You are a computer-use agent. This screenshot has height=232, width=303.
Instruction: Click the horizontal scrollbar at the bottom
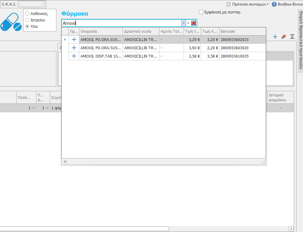pyautogui.click(x=84, y=229)
